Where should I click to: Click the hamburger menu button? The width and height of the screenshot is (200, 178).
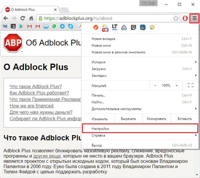[x=195, y=18]
